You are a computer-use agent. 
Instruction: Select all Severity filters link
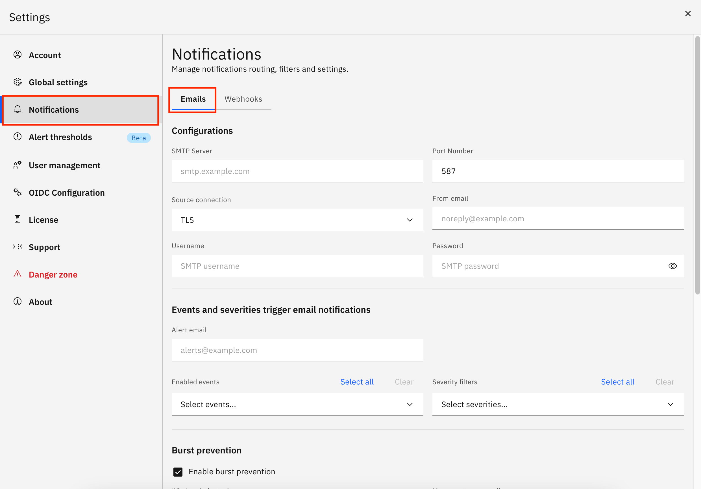617,382
